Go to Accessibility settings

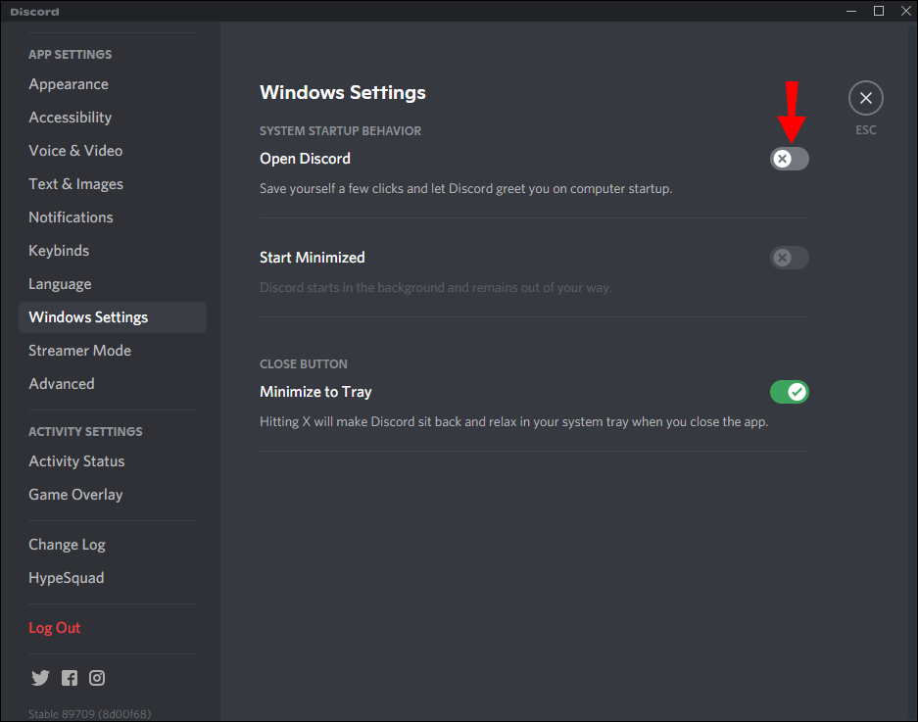71,118
